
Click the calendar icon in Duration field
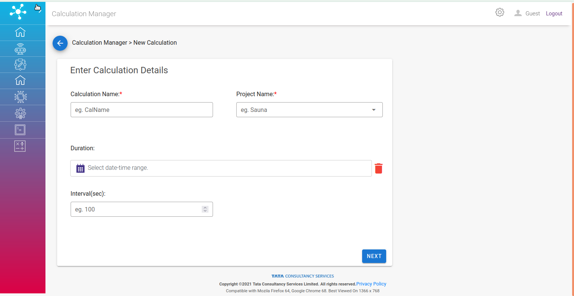[x=80, y=168]
